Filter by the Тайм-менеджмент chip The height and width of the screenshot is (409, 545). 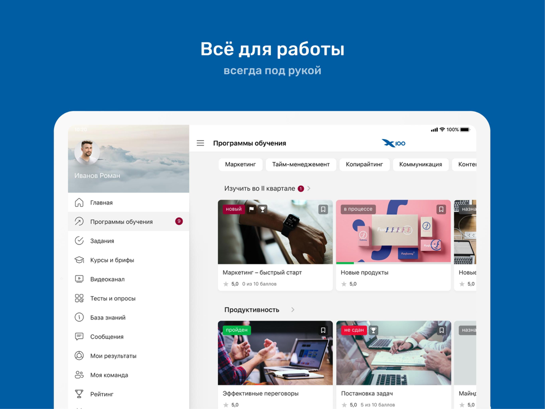(x=301, y=165)
